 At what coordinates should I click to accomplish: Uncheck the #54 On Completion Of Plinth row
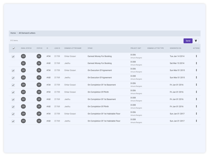[x=13, y=92]
